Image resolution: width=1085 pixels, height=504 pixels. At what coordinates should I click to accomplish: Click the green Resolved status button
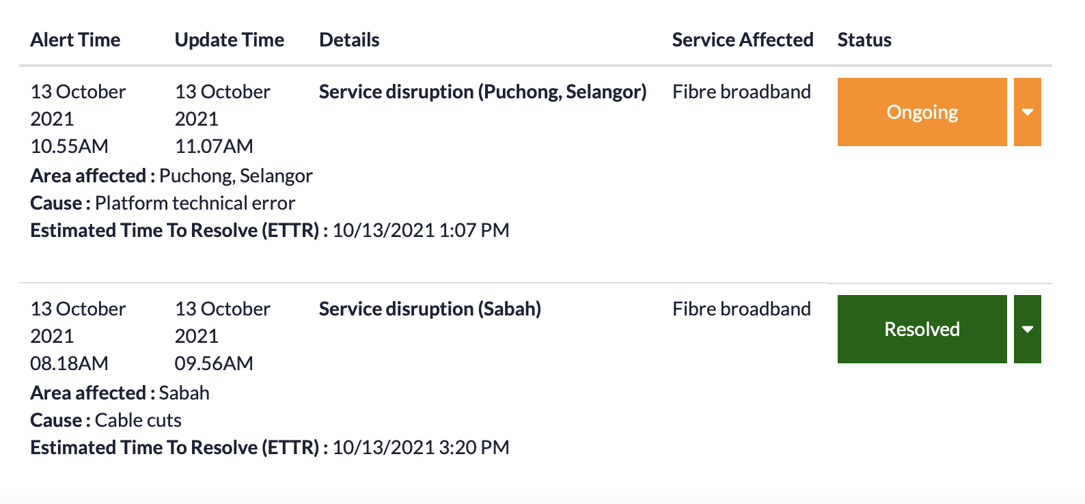pos(922,329)
